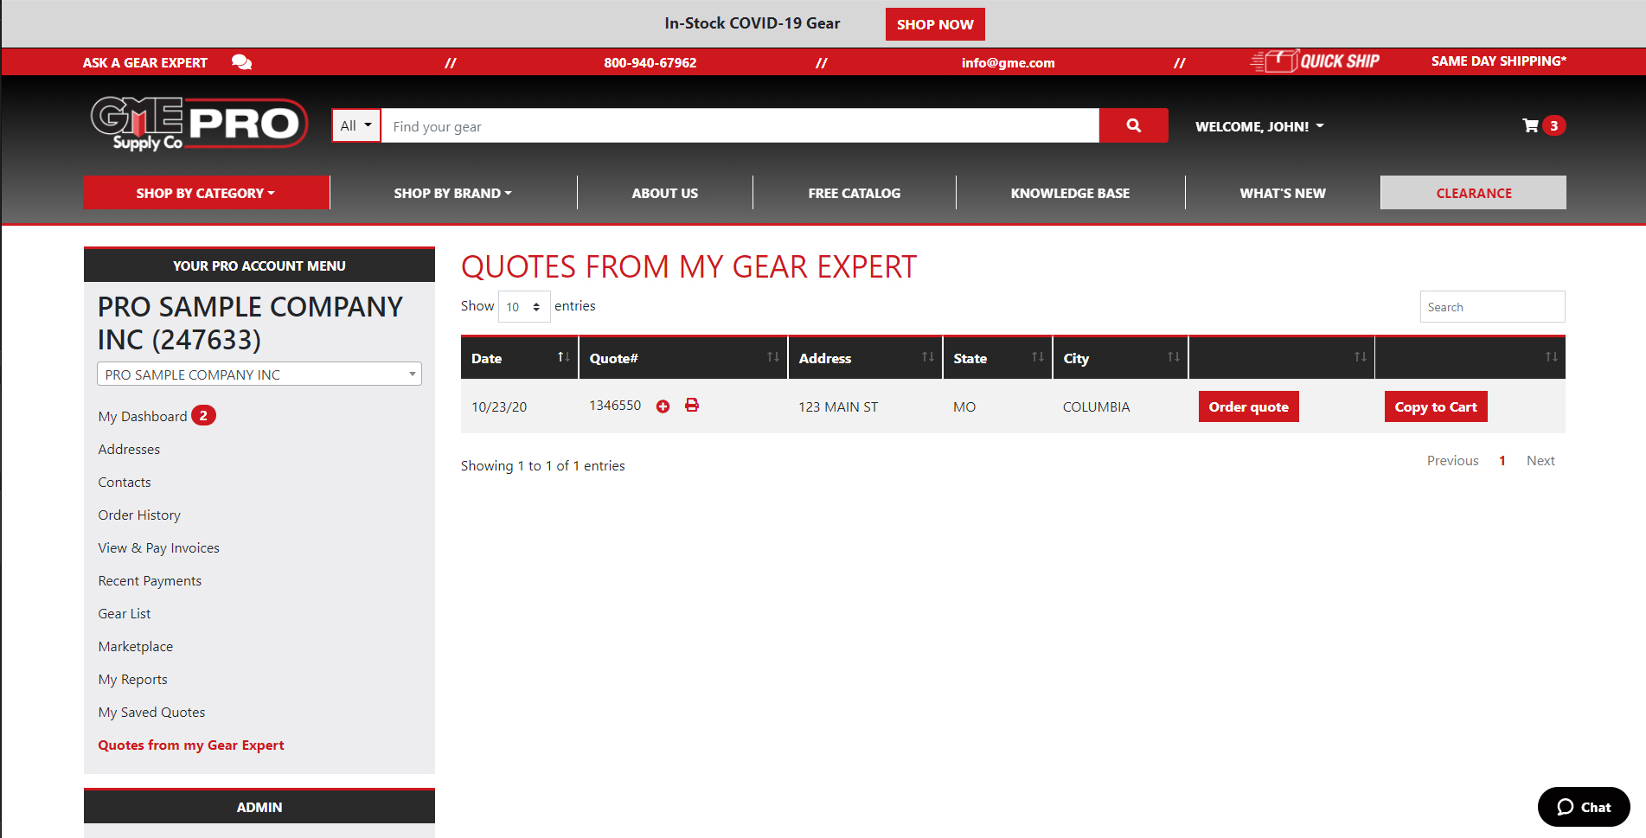Click Same Day Shipping link
1646x838 pixels.
coord(1498,61)
